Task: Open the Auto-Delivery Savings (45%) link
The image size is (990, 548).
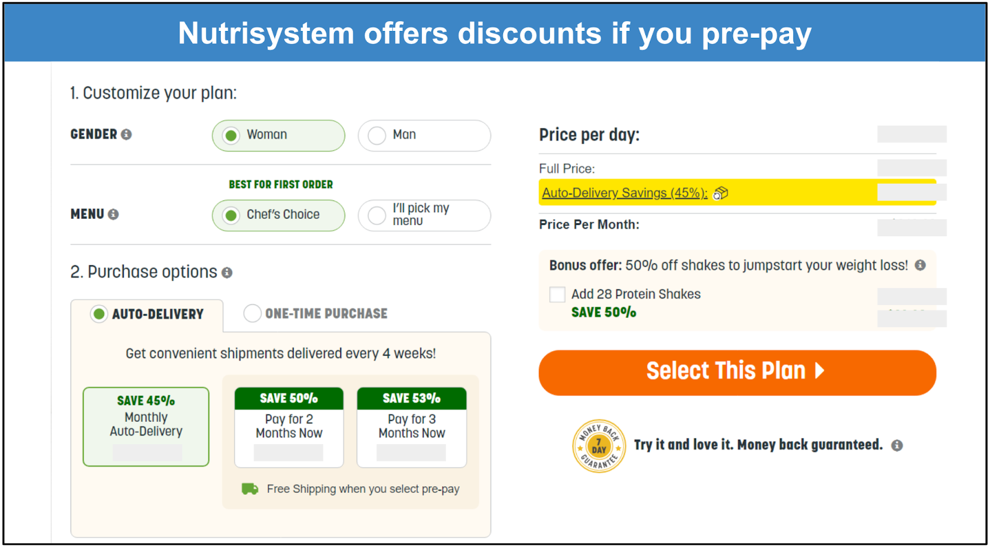Action: pos(624,193)
